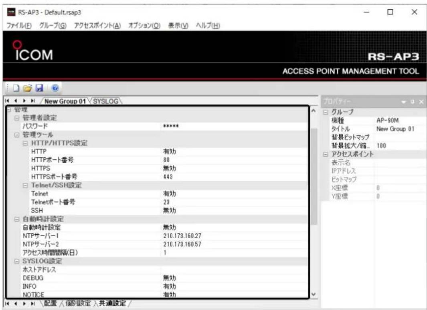The height and width of the screenshot is (310, 427).
Task: Click the Y座標 property row
Action: [x=378, y=196]
